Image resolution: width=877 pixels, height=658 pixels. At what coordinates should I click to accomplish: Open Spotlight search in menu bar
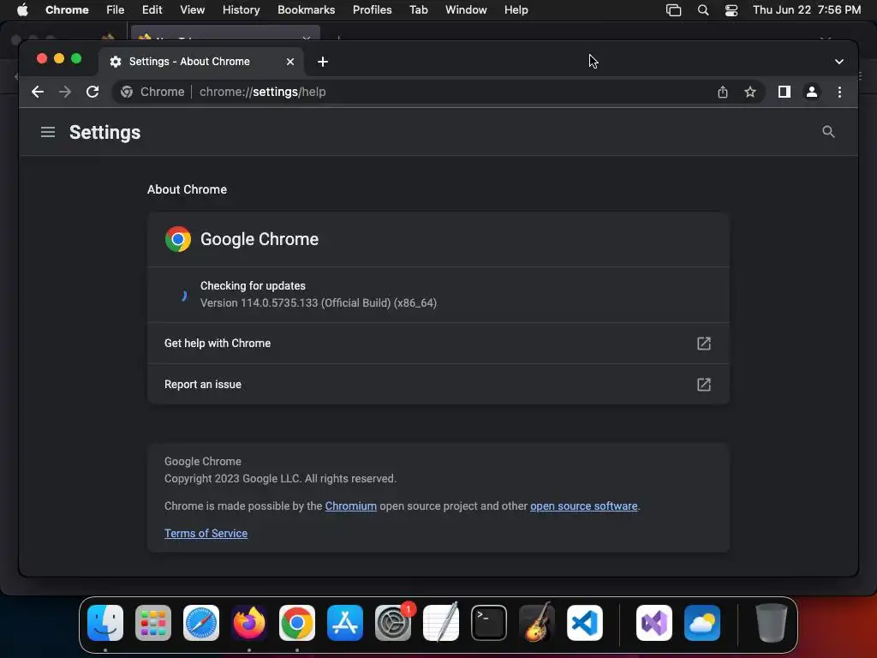click(x=703, y=10)
